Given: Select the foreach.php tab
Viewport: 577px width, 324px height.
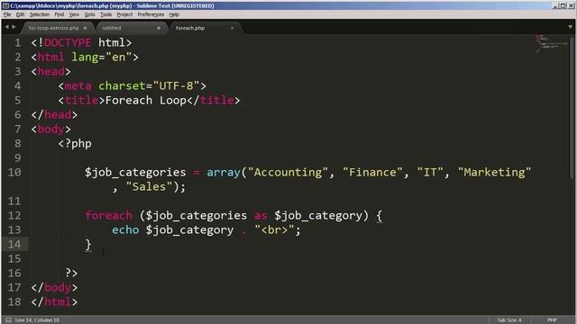Looking at the screenshot, I should tap(190, 28).
